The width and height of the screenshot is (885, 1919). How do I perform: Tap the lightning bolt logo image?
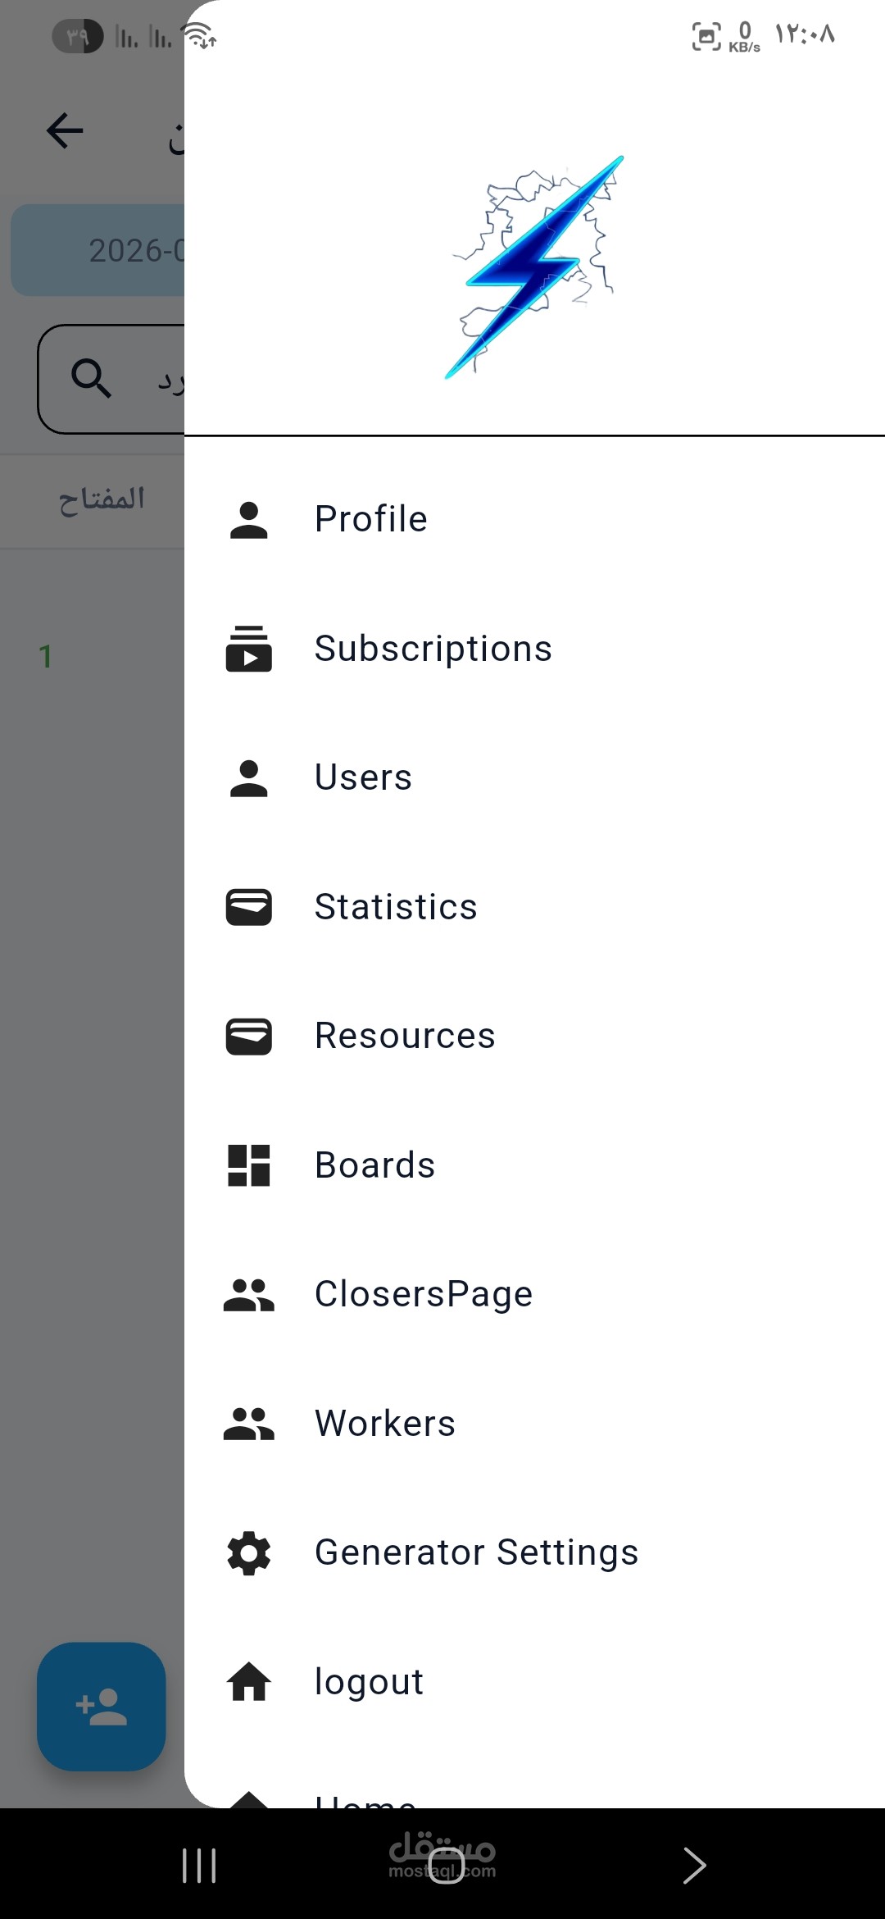click(534, 267)
